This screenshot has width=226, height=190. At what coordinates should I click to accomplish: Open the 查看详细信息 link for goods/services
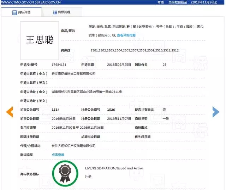coord(126,35)
